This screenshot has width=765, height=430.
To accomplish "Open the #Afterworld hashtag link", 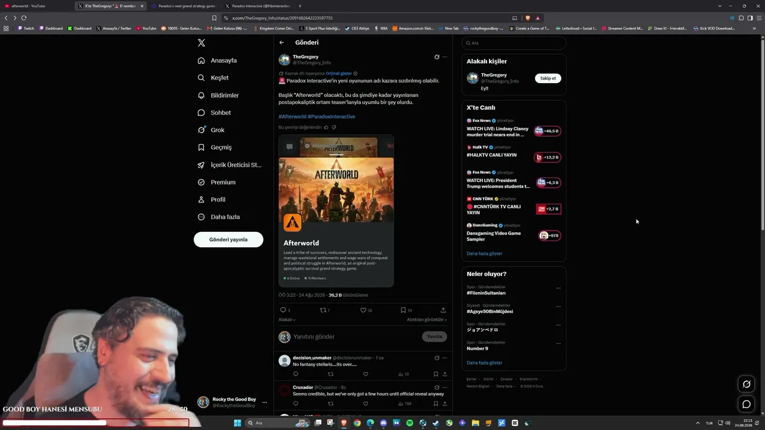I will 292,116.
